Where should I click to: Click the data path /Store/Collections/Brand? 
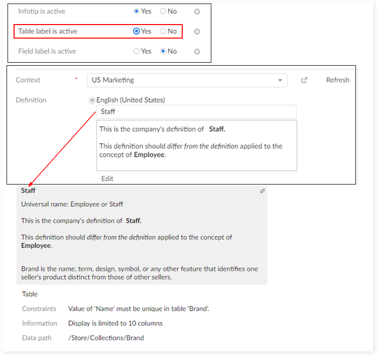[x=106, y=338]
